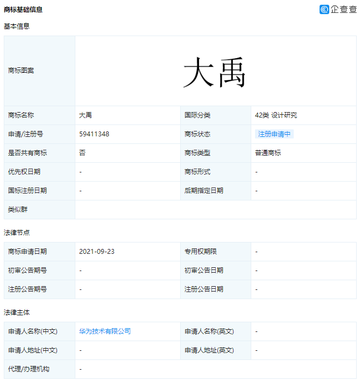
Task: Click the 42类 设计研究 classification value
Action: (x=276, y=115)
